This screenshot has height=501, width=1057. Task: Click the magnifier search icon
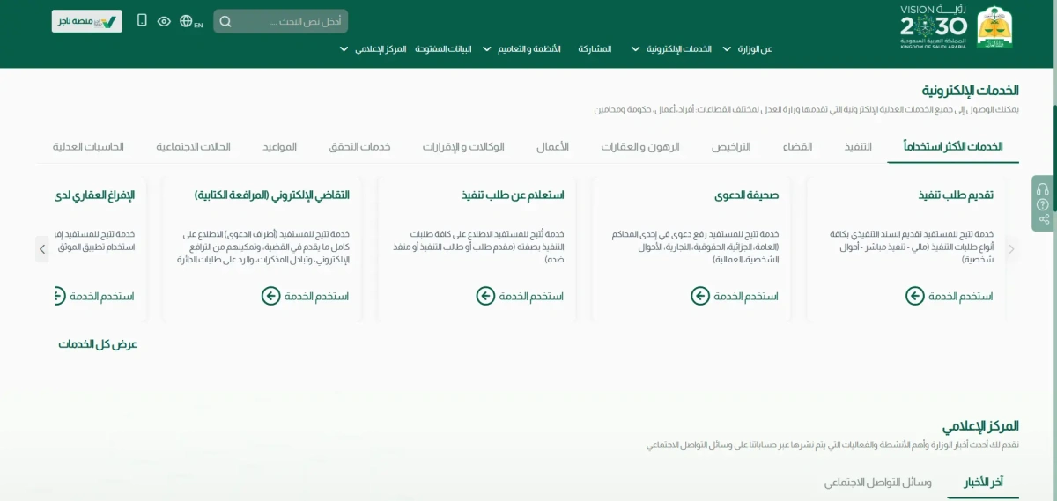click(226, 21)
